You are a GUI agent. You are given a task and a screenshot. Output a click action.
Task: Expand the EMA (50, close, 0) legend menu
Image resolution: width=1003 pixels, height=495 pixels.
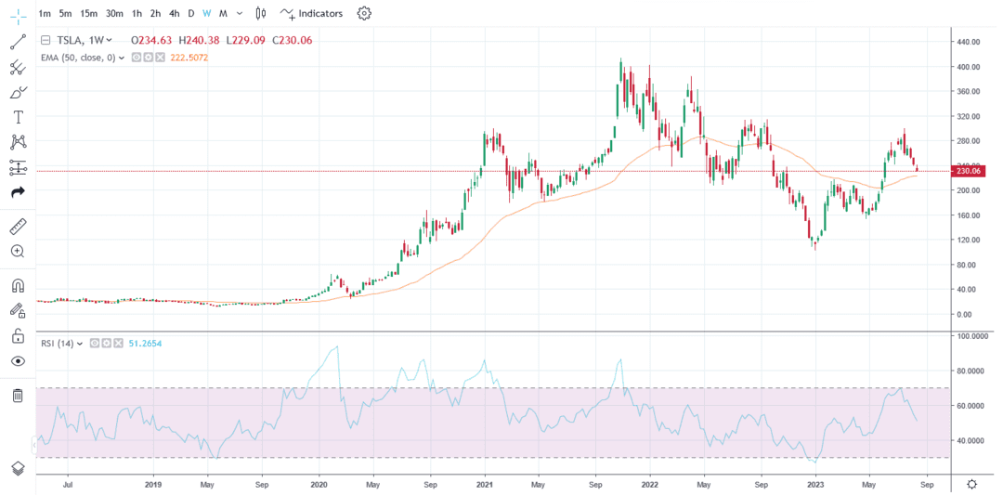pos(122,58)
